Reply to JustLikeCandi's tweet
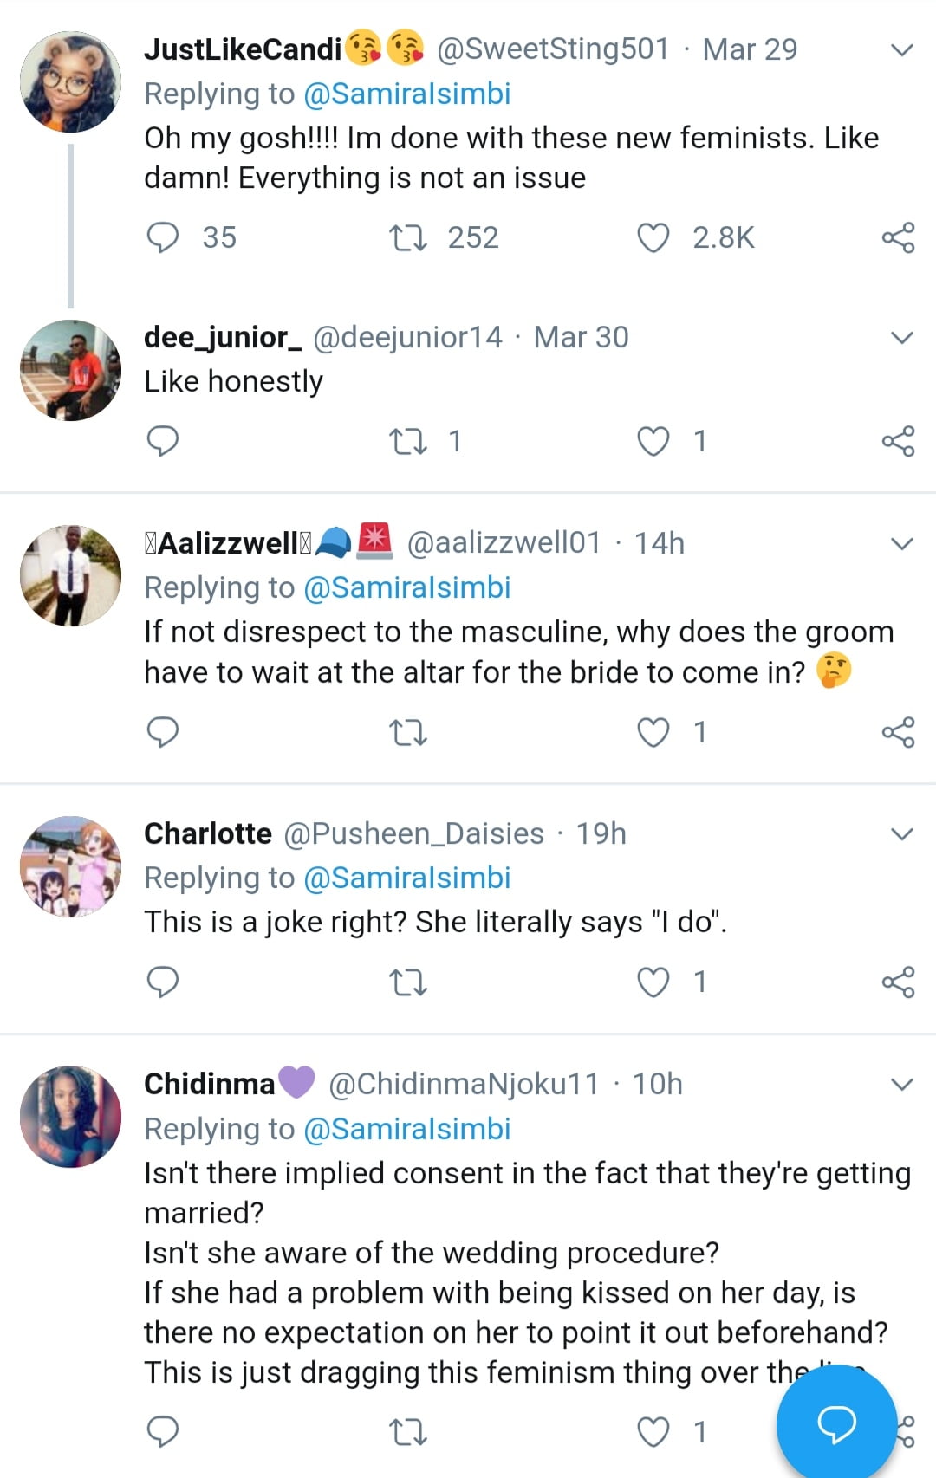The image size is (936, 1478). (163, 237)
